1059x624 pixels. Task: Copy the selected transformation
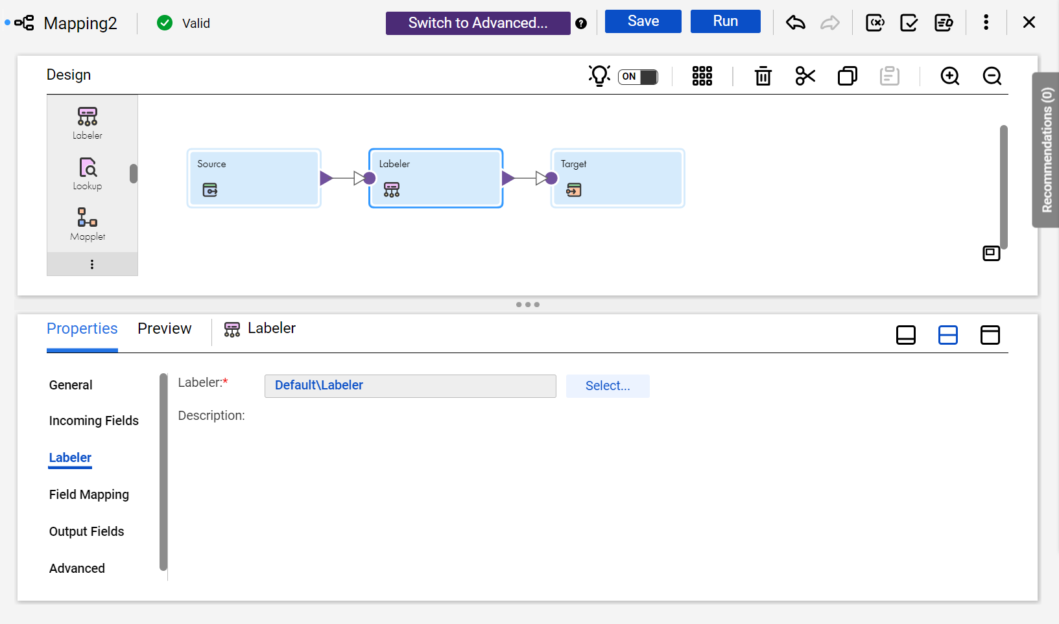click(x=848, y=76)
